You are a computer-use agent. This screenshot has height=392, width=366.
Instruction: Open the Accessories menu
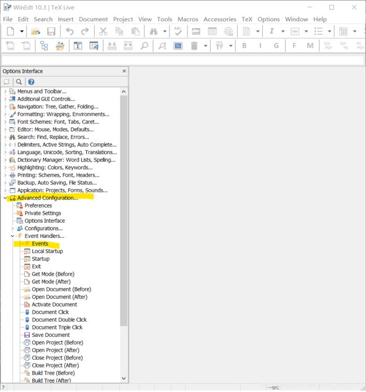[x=220, y=19]
